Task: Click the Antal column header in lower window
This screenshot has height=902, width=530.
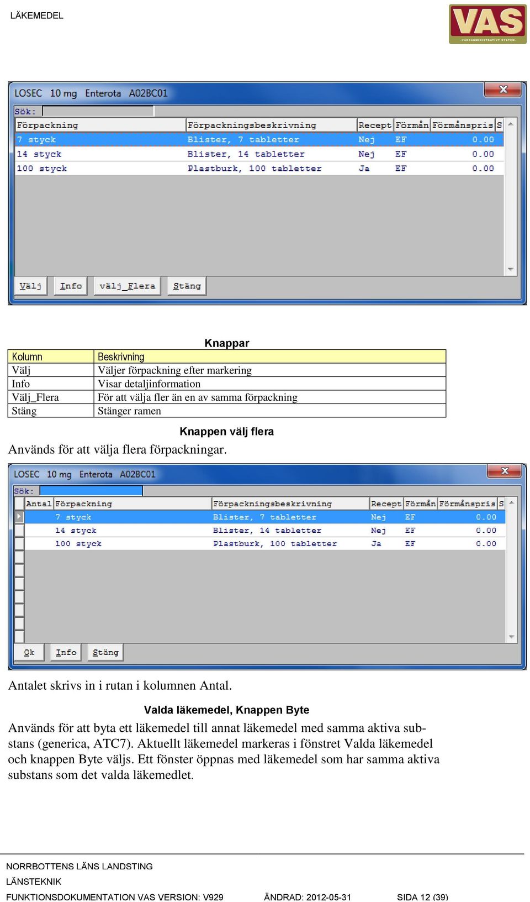Action: (x=39, y=504)
